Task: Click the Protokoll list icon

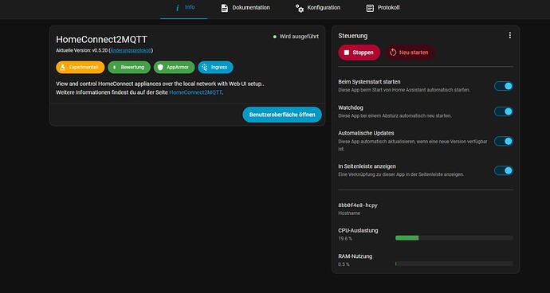Action: 370,8
